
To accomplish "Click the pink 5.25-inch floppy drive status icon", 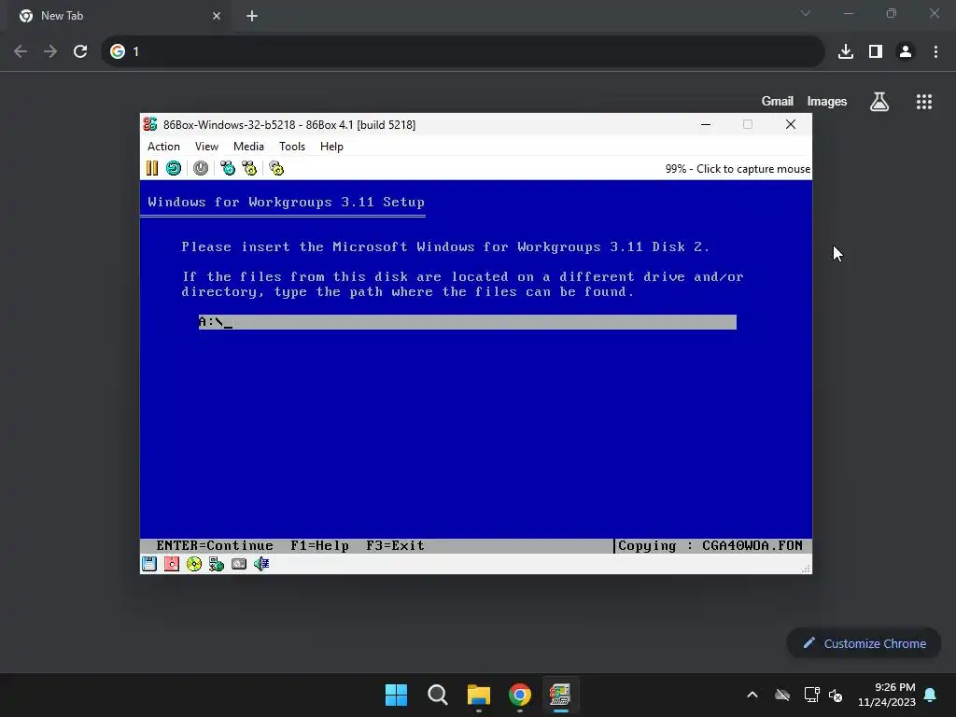I will [x=172, y=564].
